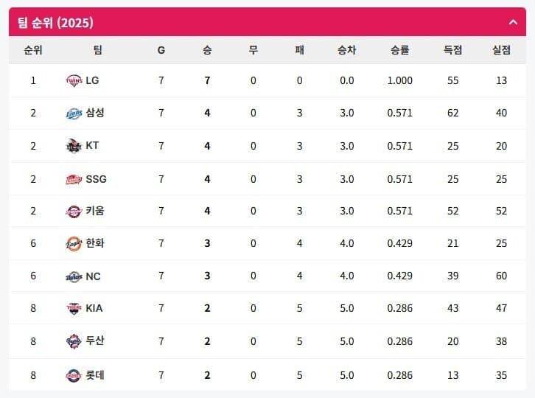The image size is (535, 398).
Task: Collapse the 팀 순위 (2025) panel
Action: tap(513, 23)
